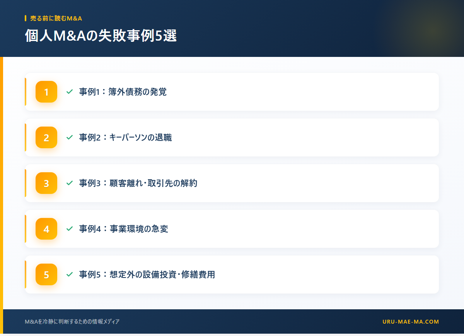Screen dimensions: 464x336
Task: Click the orange number 4 badge
Action: [46, 229]
